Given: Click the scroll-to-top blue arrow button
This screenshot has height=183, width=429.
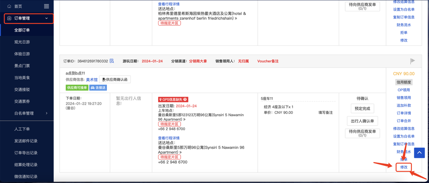Looking at the screenshot, I should click(x=419, y=153).
